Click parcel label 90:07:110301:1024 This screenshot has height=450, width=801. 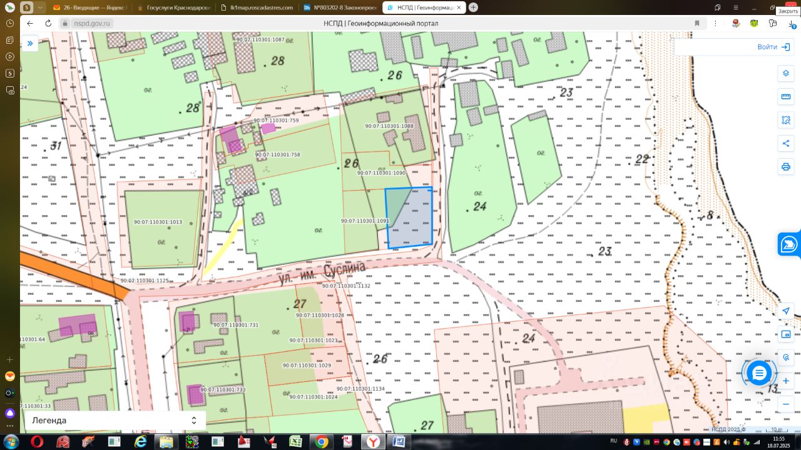click(313, 397)
